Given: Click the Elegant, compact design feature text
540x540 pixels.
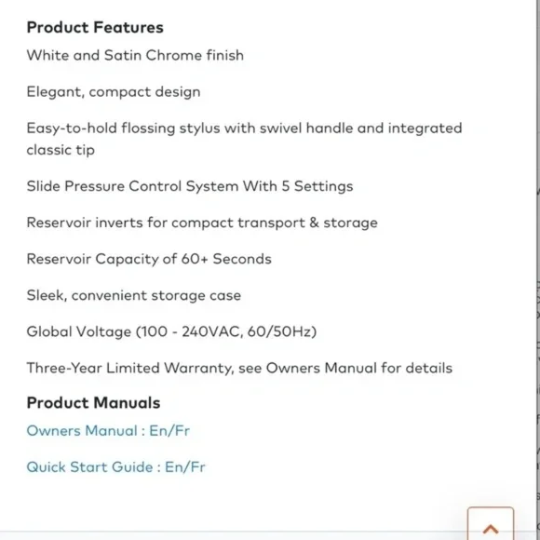Looking at the screenshot, I should pyautogui.click(x=114, y=91).
